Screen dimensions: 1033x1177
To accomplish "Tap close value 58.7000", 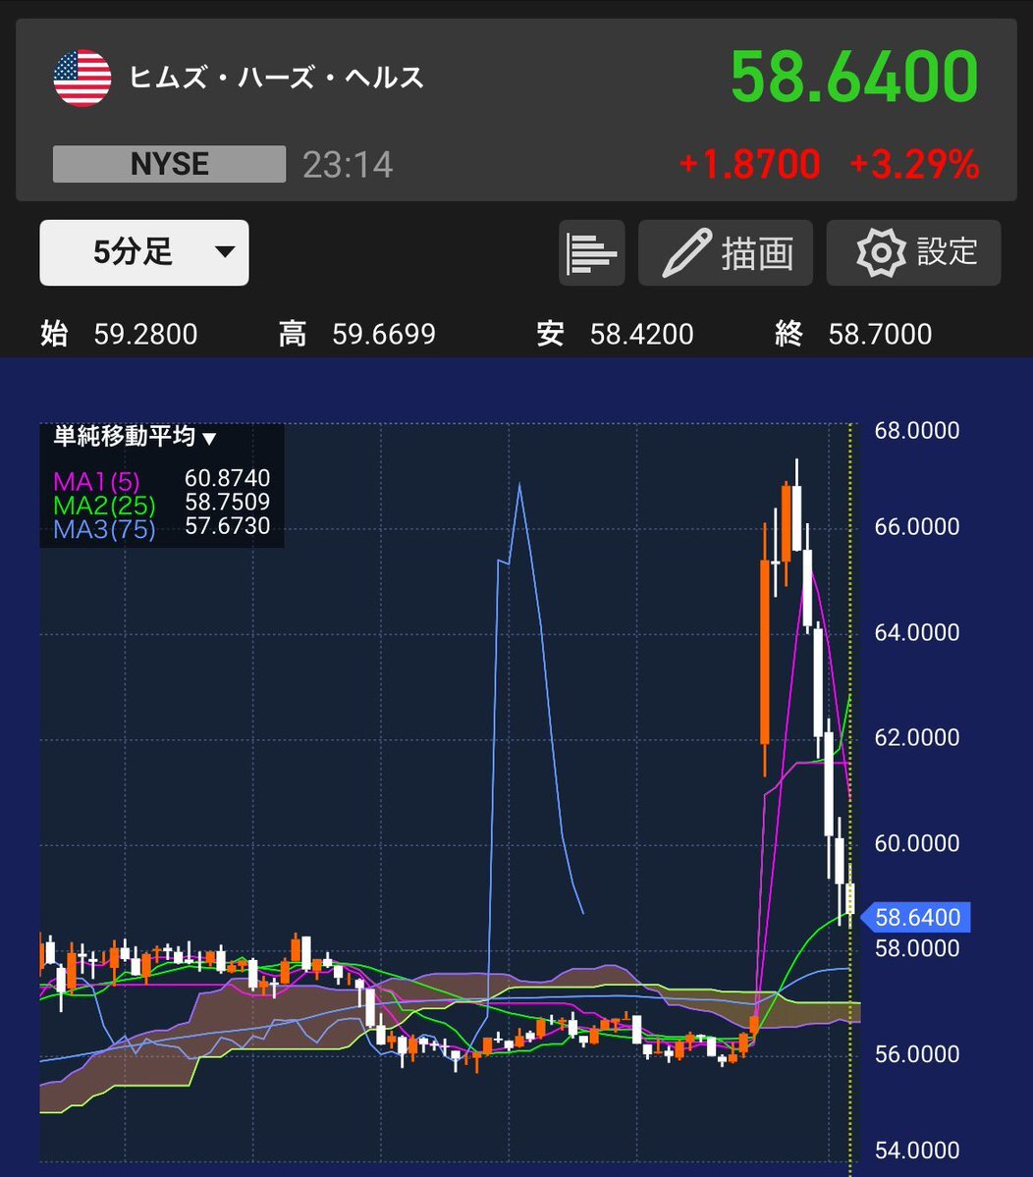I will pyautogui.click(x=880, y=334).
